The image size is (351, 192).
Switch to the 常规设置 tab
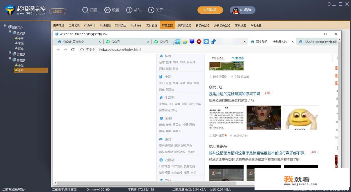240,25
